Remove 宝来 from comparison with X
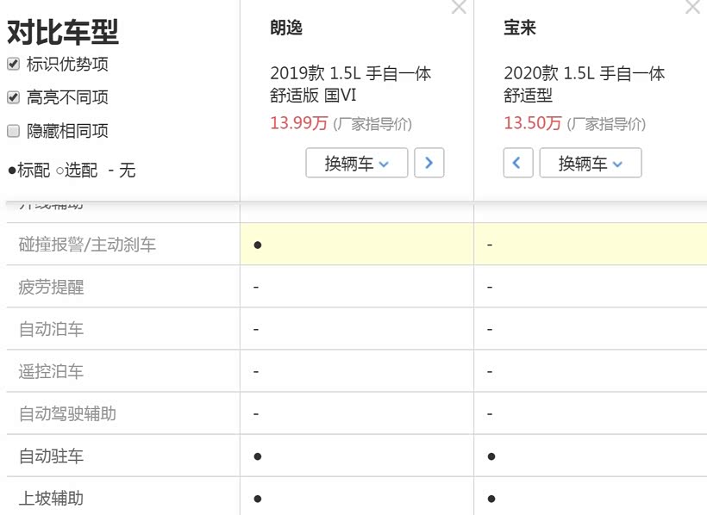 pyautogui.click(x=692, y=8)
